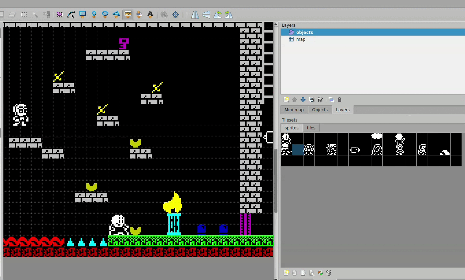Toggle highlight current layer button
The height and width of the screenshot is (280, 465).
click(331, 100)
